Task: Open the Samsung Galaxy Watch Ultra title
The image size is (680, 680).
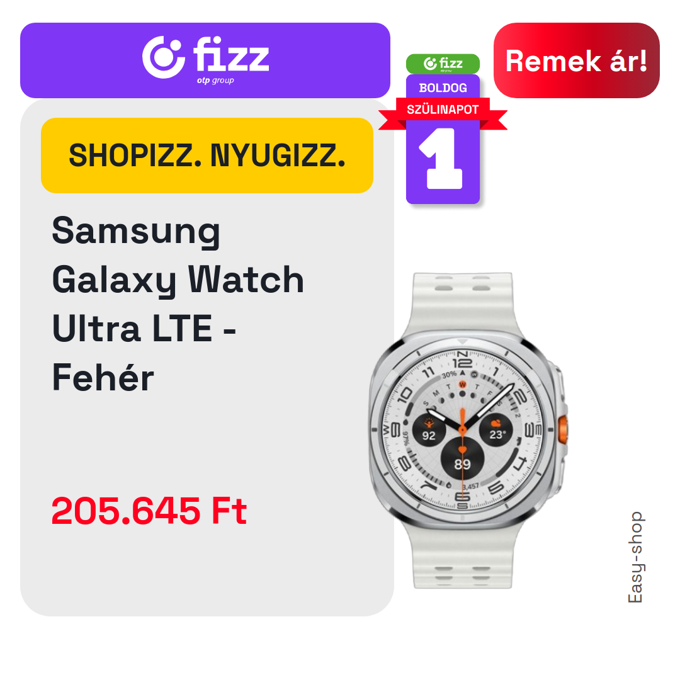Action: [x=178, y=303]
